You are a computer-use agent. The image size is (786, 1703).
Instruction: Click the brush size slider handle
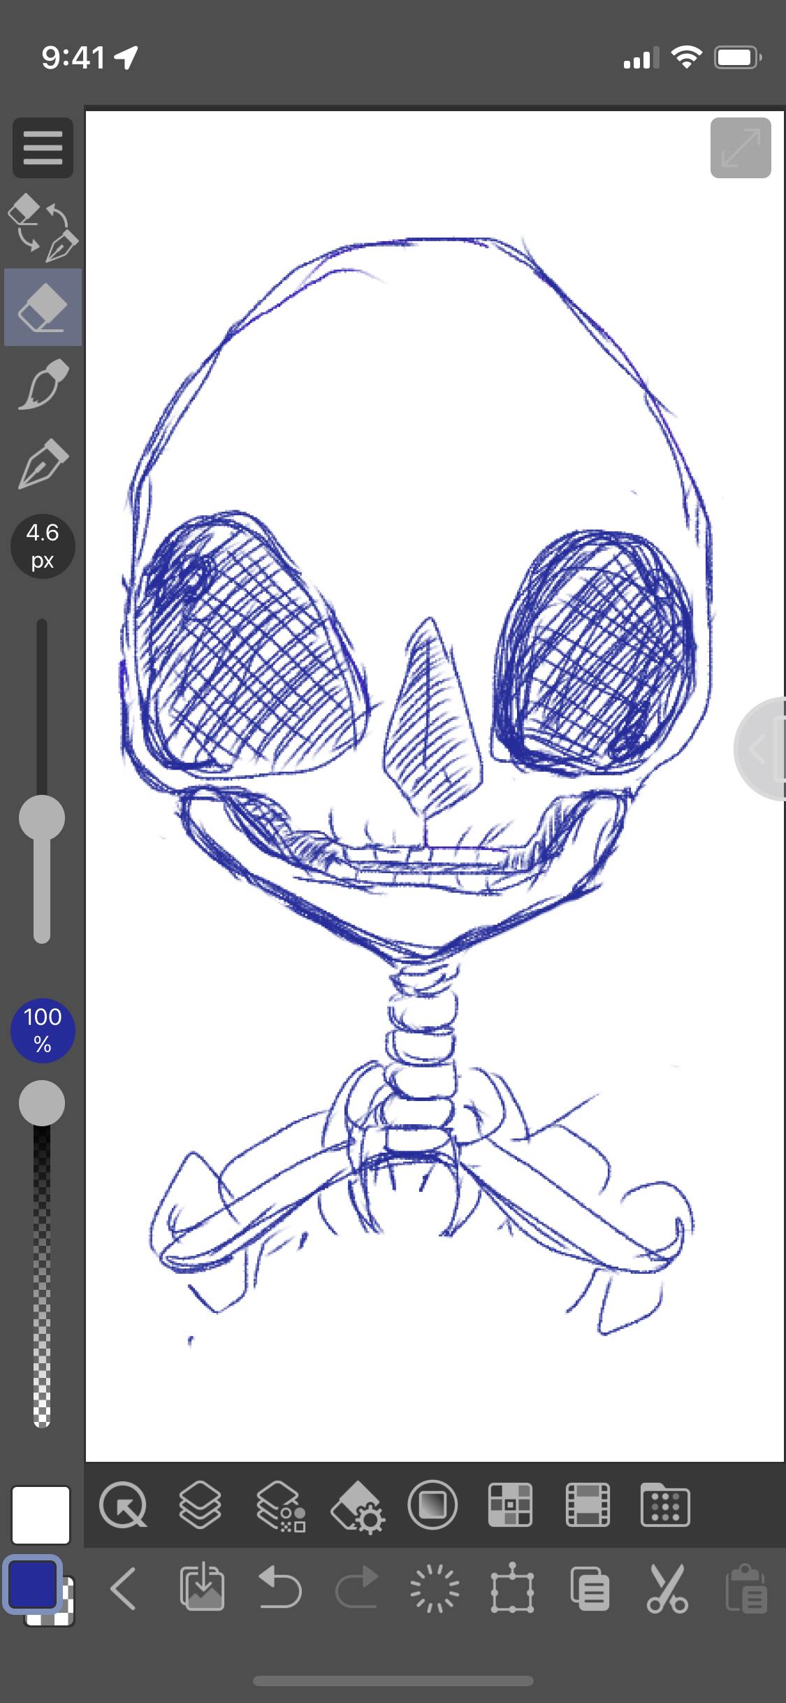(42, 818)
